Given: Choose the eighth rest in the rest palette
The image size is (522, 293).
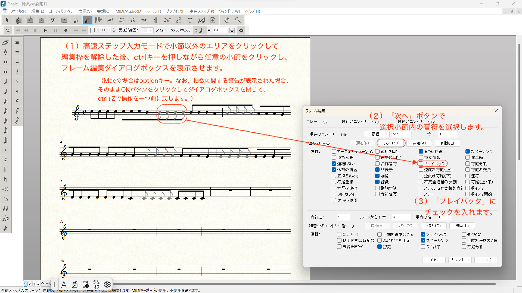Looking at the screenshot, I should pos(17,82).
